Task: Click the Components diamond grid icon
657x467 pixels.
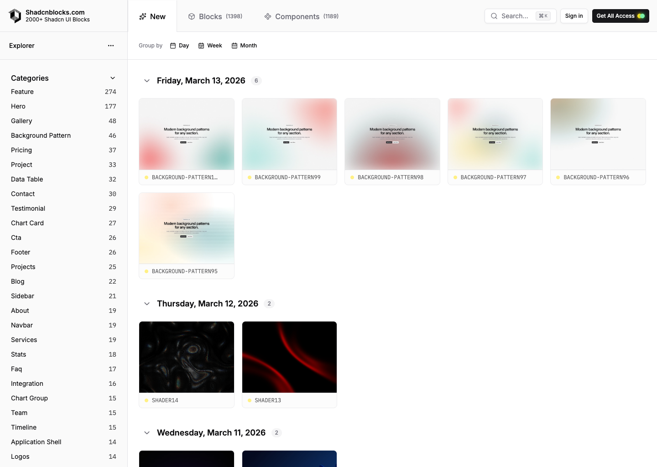Action: coord(268,16)
